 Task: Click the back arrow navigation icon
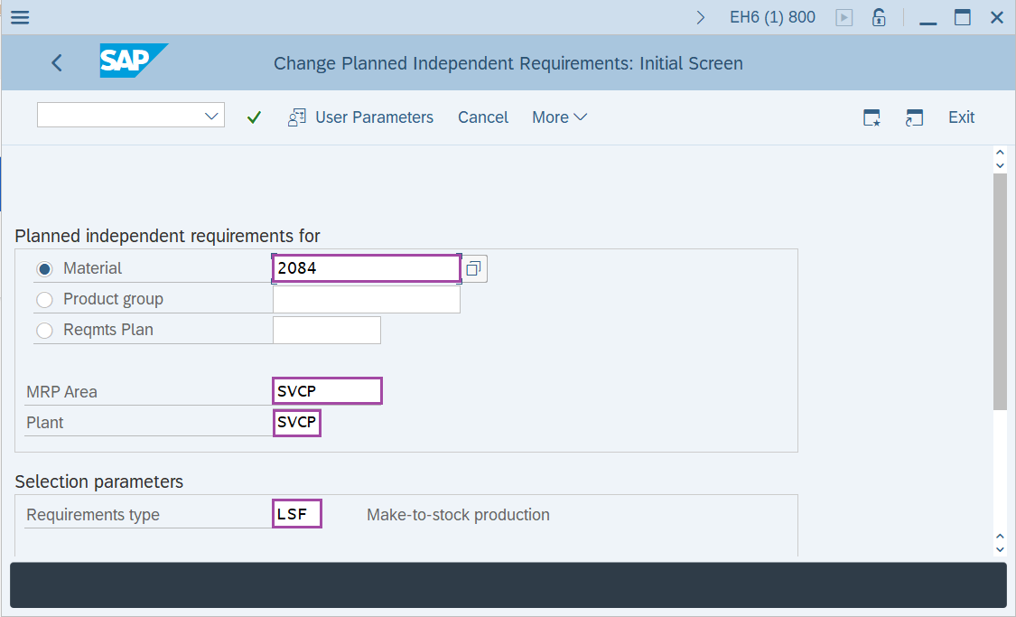coord(57,62)
